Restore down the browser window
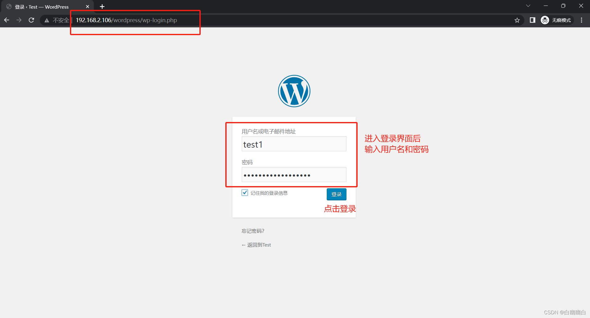590x318 pixels. coord(563,6)
